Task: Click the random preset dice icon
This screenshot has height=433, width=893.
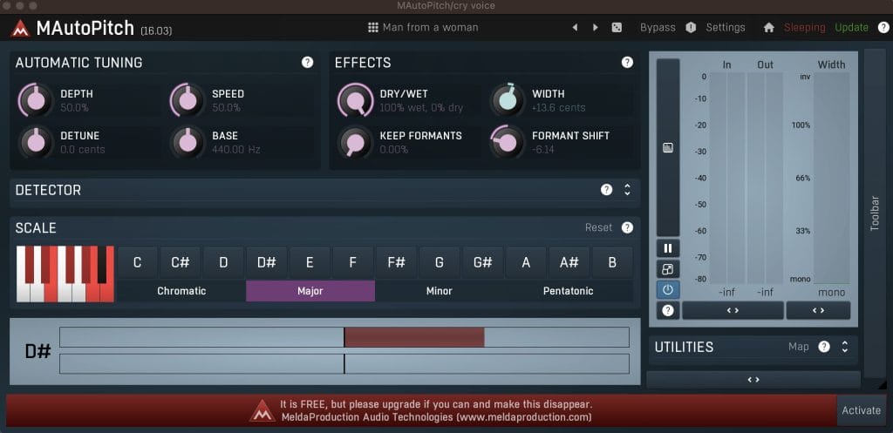Action: coord(617,28)
